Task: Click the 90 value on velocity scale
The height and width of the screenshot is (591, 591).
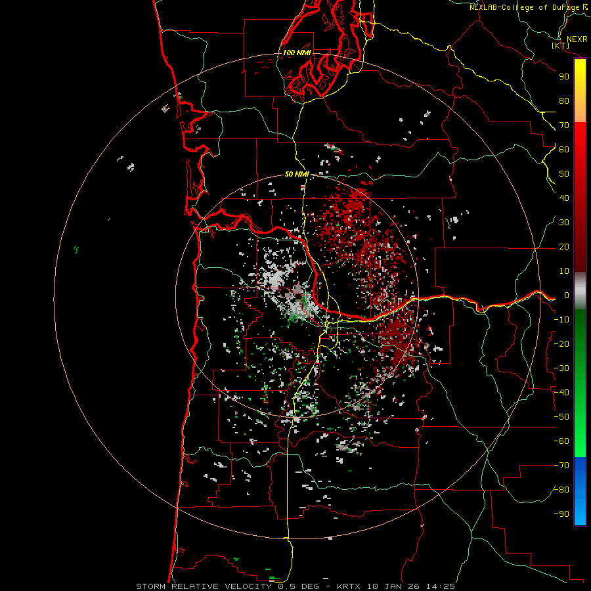Action: click(x=564, y=77)
